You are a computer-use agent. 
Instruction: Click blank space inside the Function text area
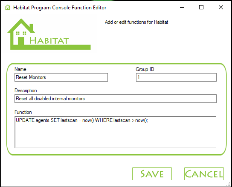(116, 136)
